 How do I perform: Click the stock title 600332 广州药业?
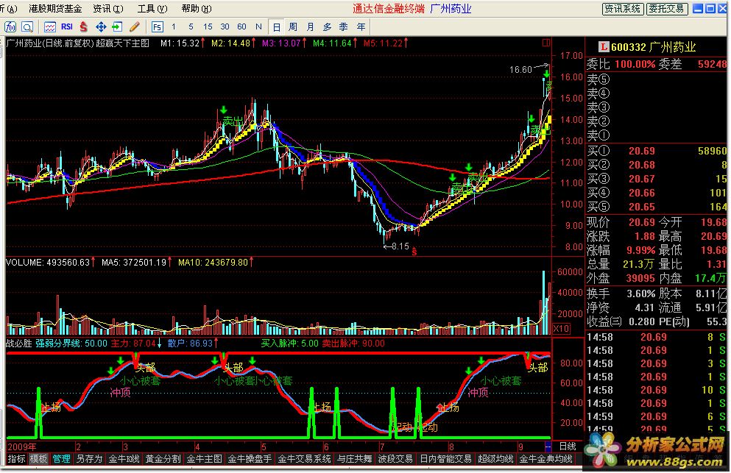[x=653, y=47]
